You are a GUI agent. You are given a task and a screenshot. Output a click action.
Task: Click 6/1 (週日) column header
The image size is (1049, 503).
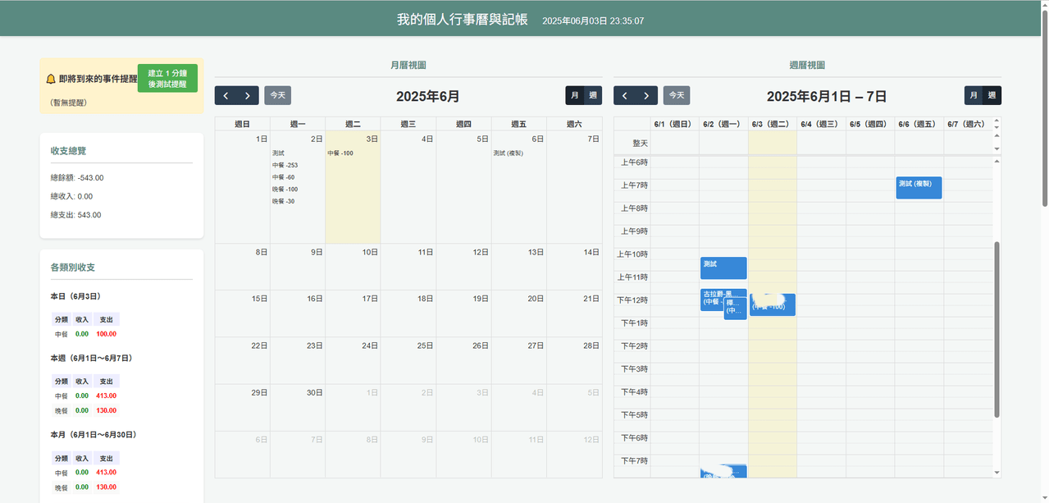pos(674,124)
